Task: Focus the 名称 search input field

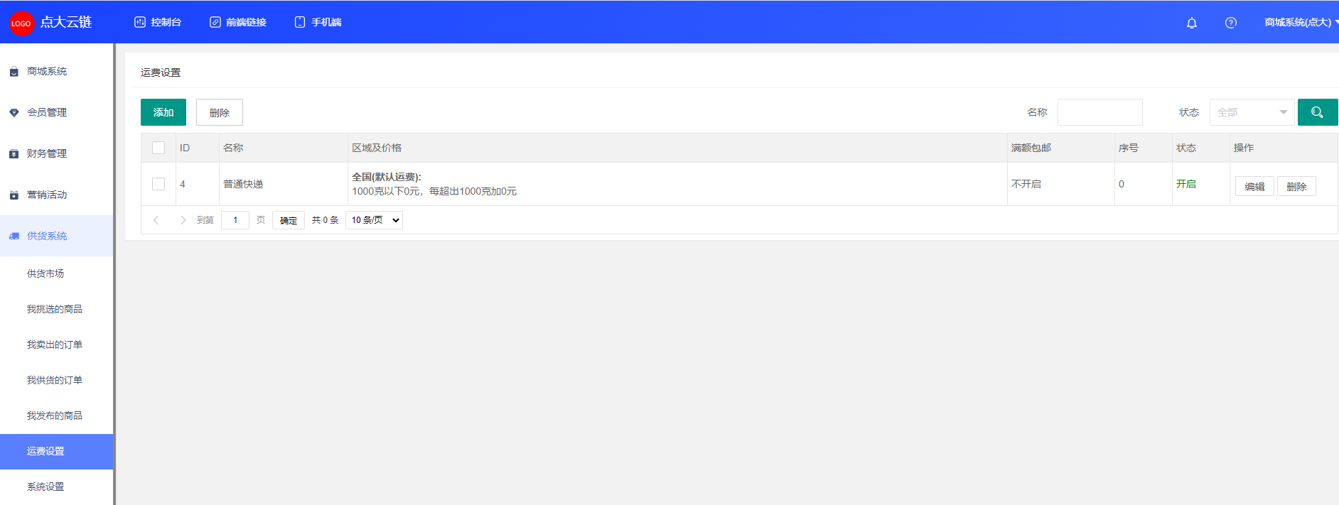Action: [x=1099, y=112]
